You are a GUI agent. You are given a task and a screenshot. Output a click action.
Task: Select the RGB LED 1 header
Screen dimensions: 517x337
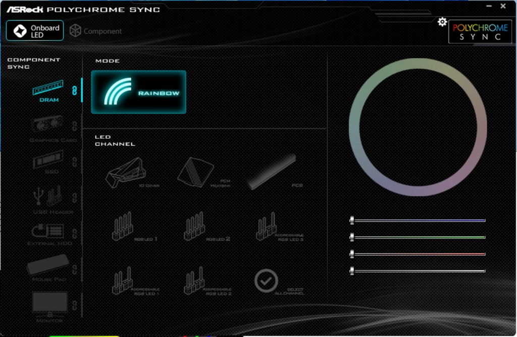(123, 226)
